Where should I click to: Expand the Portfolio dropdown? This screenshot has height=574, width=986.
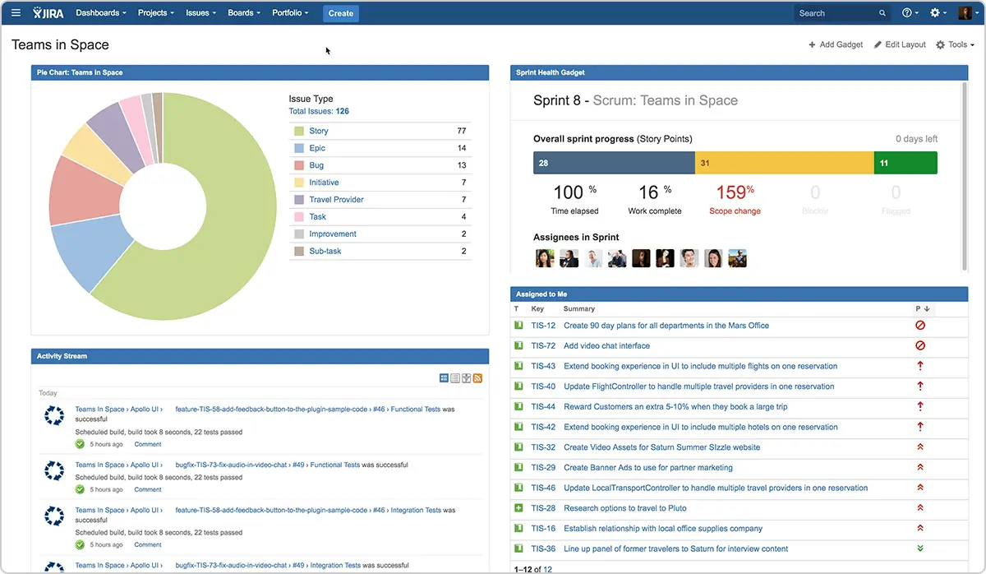[289, 12]
